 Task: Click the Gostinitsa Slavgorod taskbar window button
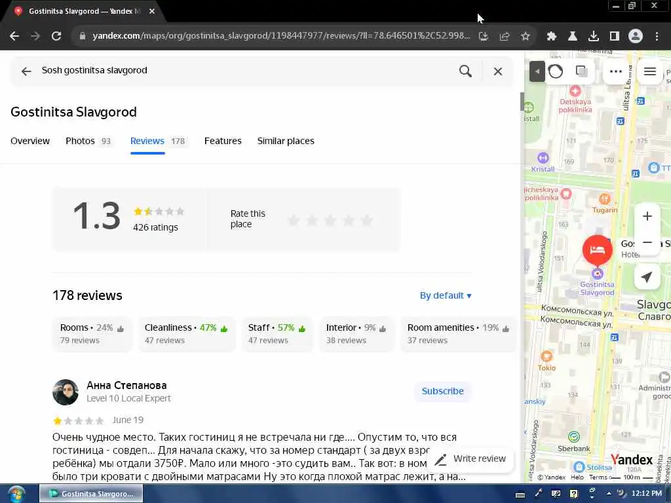(x=91, y=494)
